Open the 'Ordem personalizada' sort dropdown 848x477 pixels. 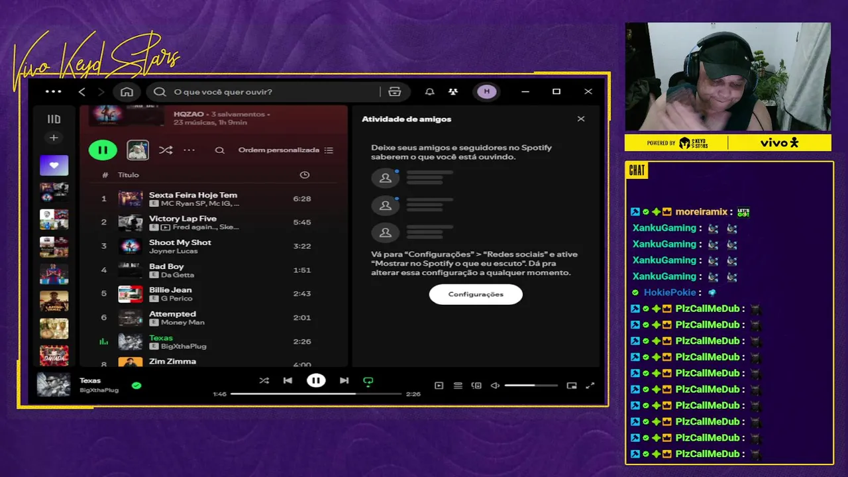coord(286,150)
